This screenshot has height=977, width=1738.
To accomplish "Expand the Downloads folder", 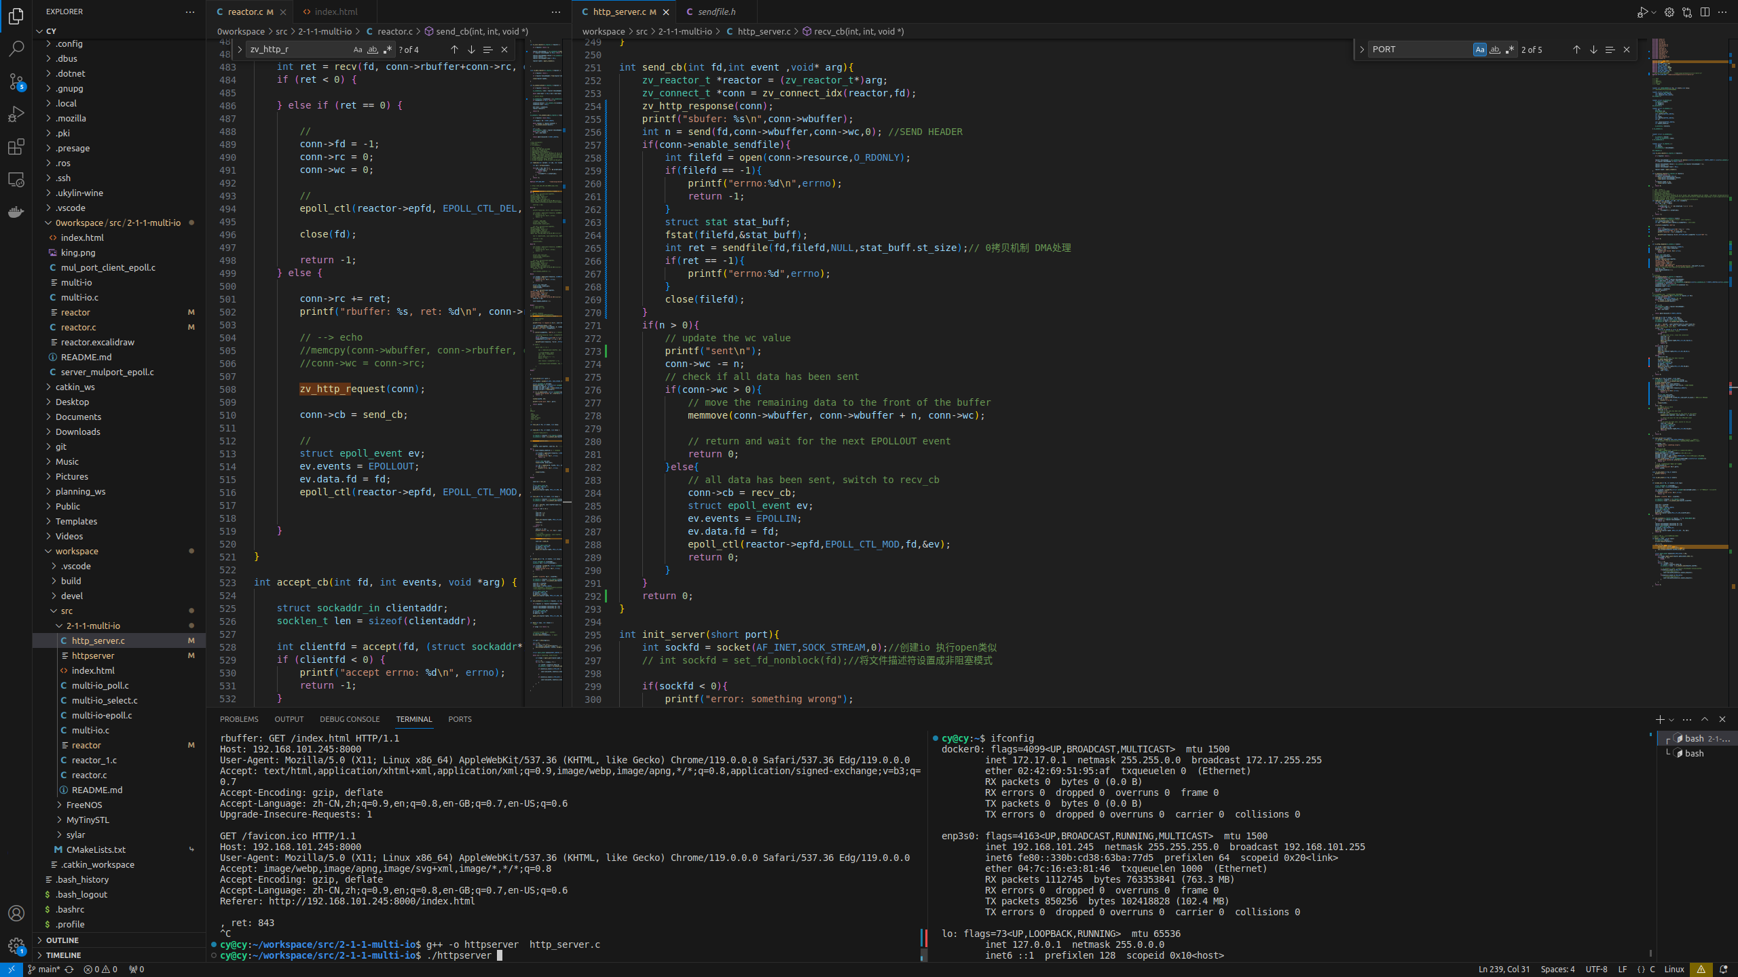I will click(x=77, y=432).
